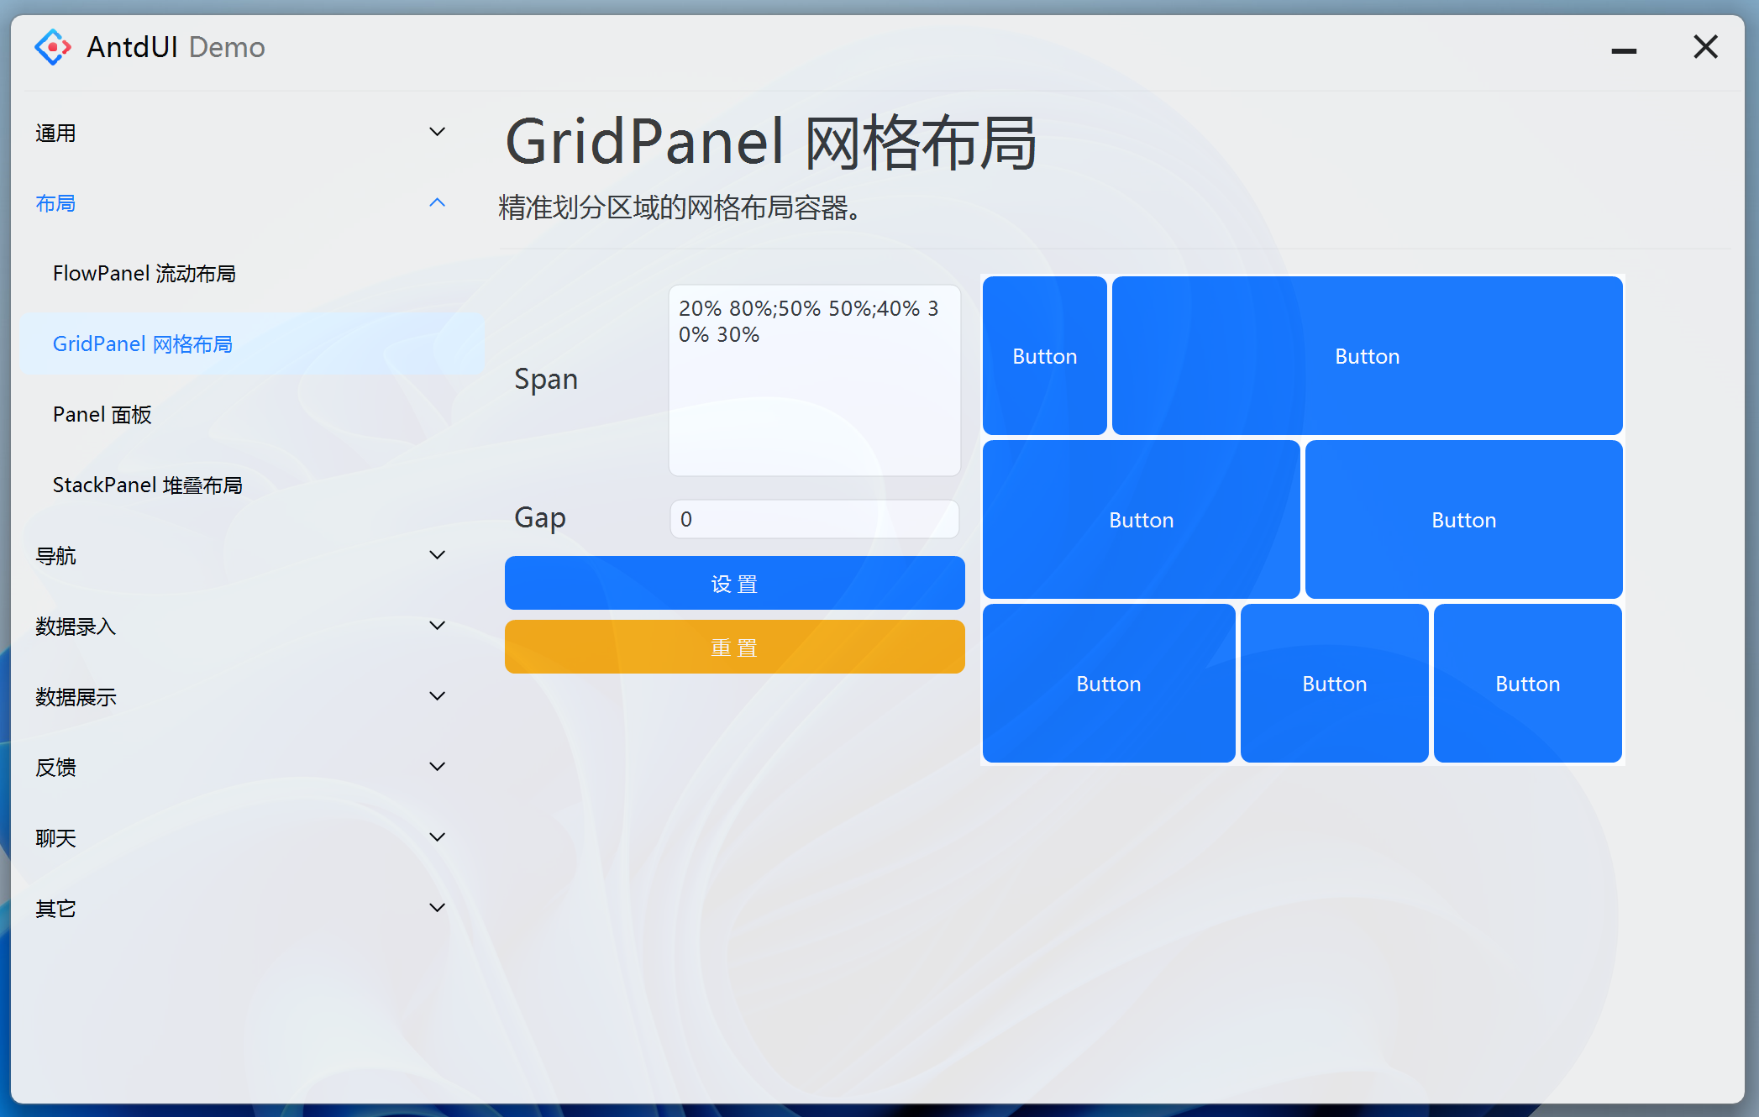Viewport: 1759px width, 1117px height.
Task: Minimize the AntdUI Demo window
Action: 1623,50
